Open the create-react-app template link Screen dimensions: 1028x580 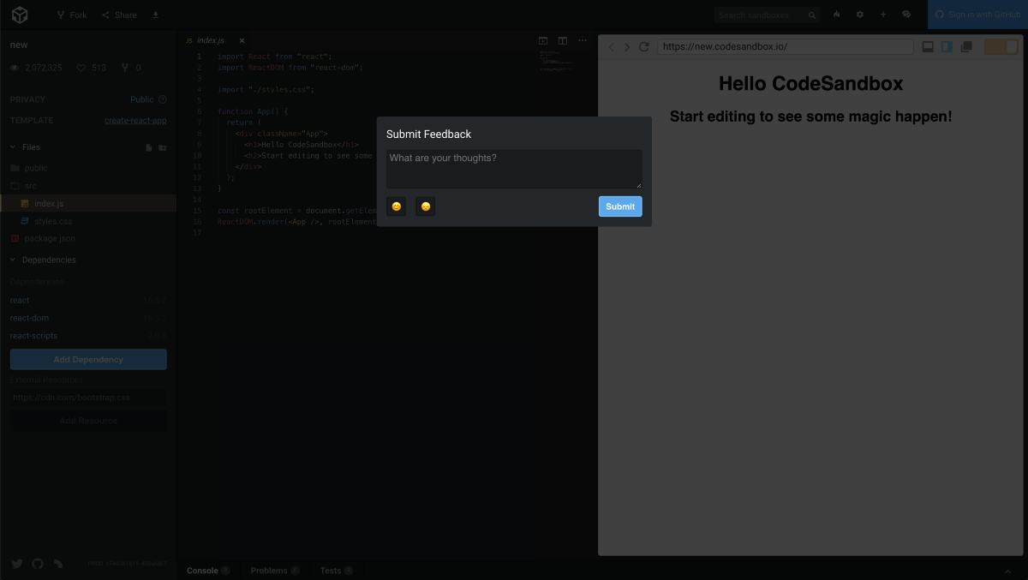coord(135,121)
